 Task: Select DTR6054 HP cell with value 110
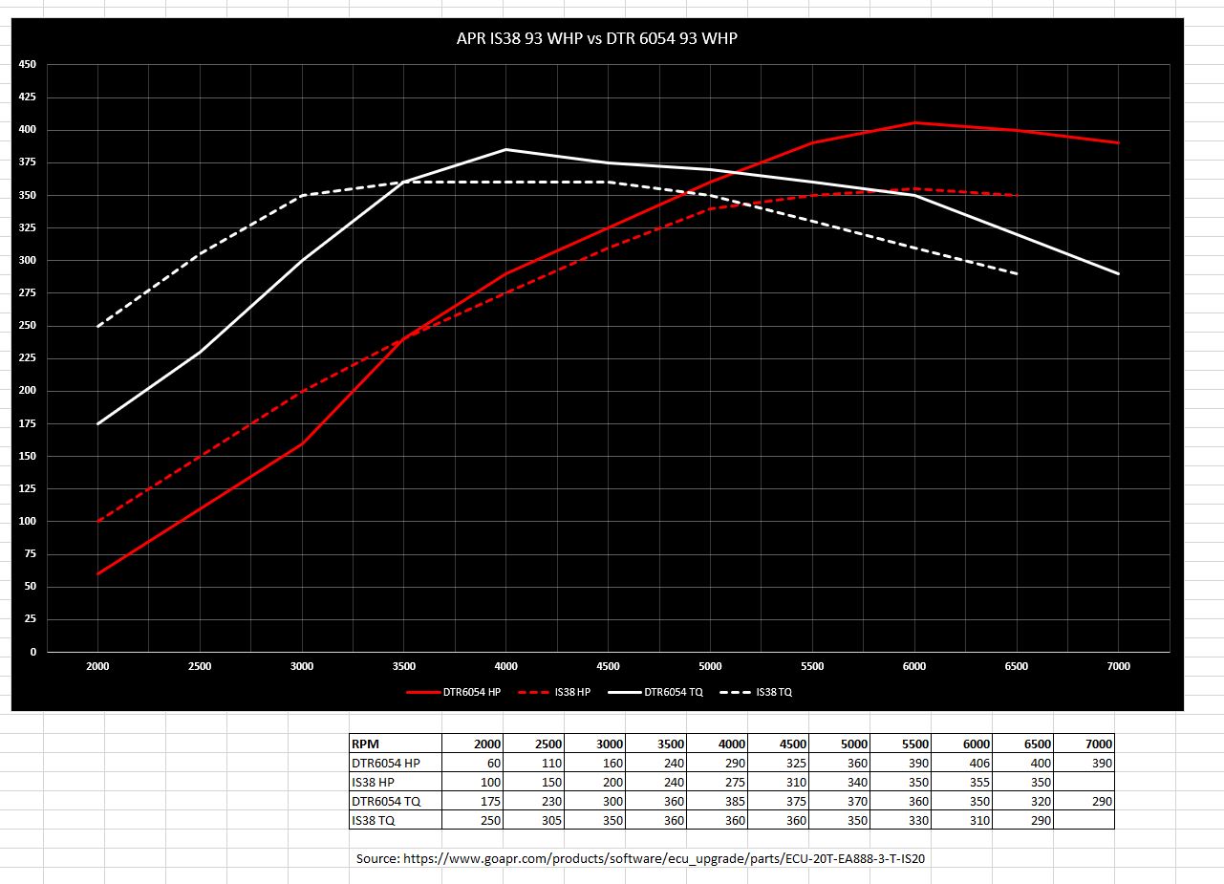tap(534, 763)
